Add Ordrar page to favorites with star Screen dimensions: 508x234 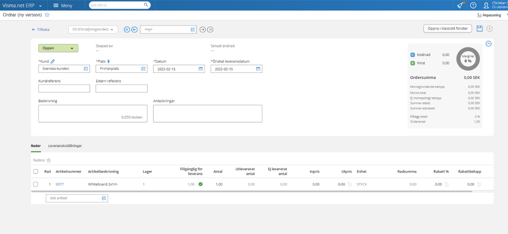coord(47,15)
